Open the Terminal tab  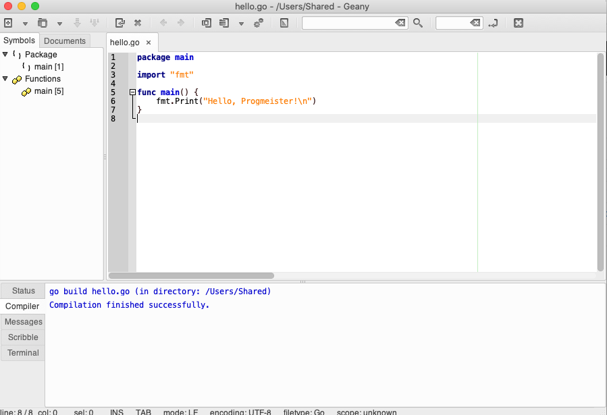tap(23, 353)
